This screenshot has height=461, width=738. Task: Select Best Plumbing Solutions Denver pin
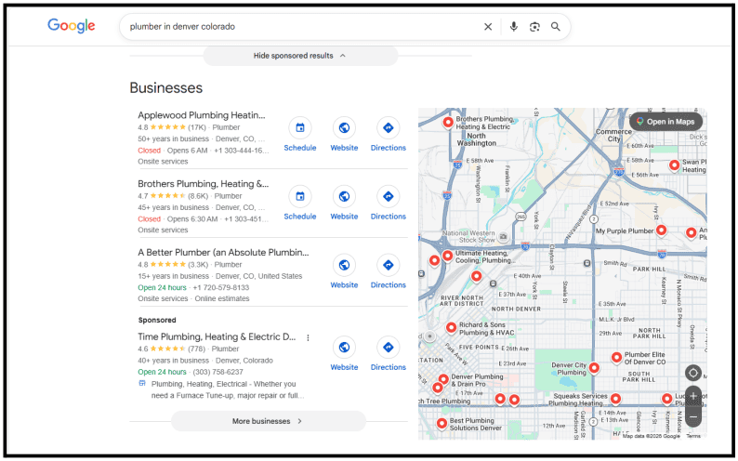441,424
